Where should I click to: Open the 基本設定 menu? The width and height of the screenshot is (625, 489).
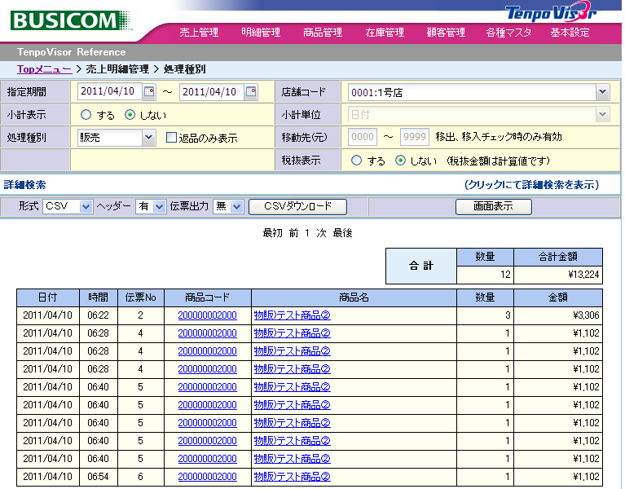(570, 33)
